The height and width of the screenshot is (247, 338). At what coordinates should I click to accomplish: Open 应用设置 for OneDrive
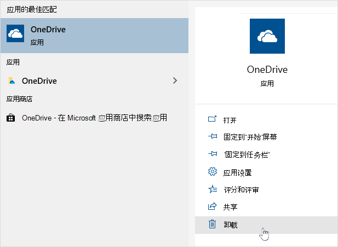pyautogui.click(x=266, y=173)
